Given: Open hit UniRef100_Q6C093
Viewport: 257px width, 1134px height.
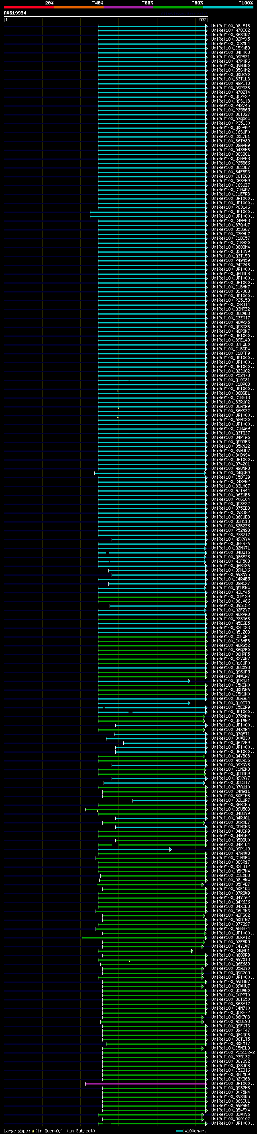Looking at the screenshot, I should [x=230, y=667].
